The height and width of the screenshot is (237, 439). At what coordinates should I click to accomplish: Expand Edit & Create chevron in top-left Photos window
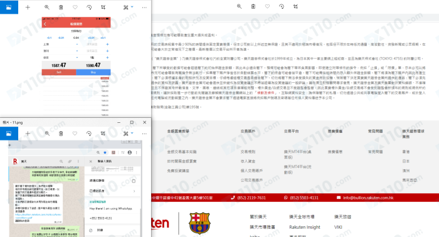pyautogui.click(x=132, y=7)
